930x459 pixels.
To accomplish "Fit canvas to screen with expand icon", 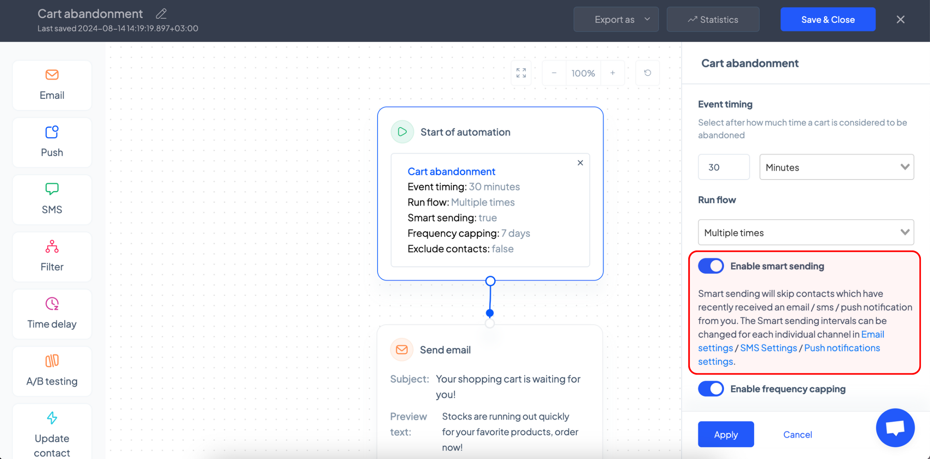I will pyautogui.click(x=521, y=73).
